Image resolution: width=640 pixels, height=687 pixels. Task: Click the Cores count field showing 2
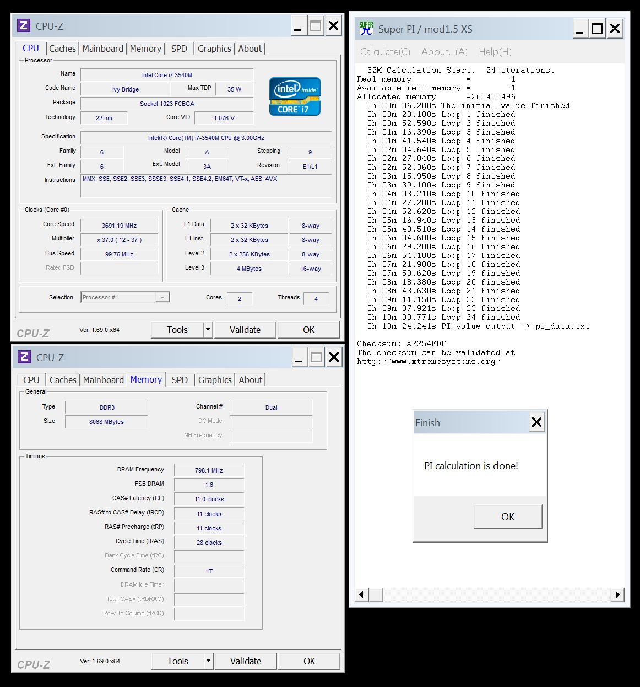tap(240, 299)
